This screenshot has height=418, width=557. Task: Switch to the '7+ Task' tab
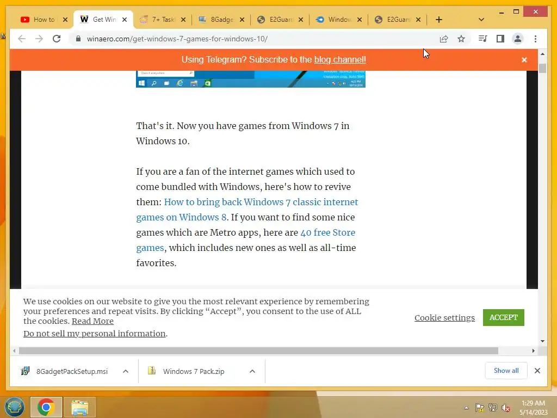tap(162, 20)
